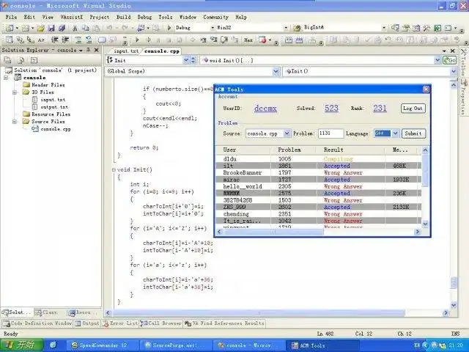The height and width of the screenshot is (352, 469).
Task: Switch to the Error List tab
Action: point(120,323)
